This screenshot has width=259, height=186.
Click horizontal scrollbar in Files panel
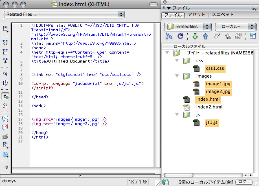tap(178, 175)
